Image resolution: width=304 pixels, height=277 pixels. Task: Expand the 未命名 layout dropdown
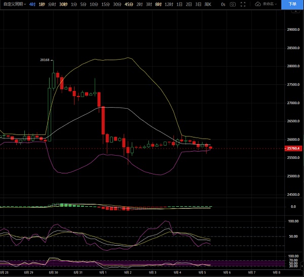[x=272, y=4]
